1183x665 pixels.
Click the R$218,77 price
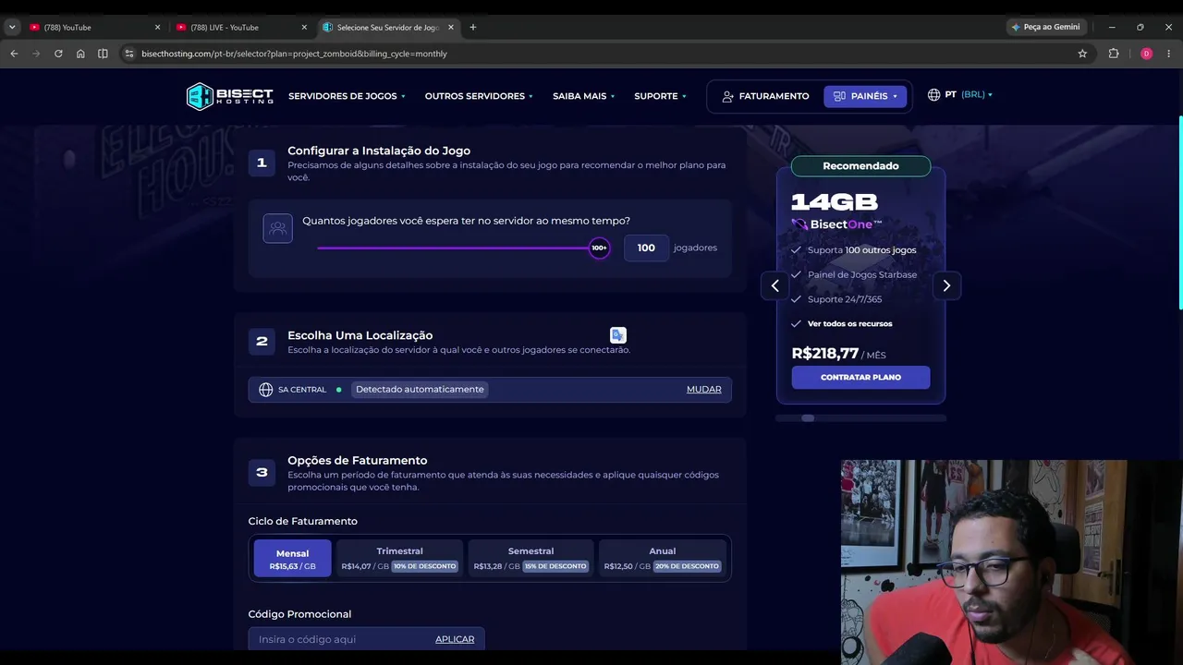pyautogui.click(x=825, y=354)
